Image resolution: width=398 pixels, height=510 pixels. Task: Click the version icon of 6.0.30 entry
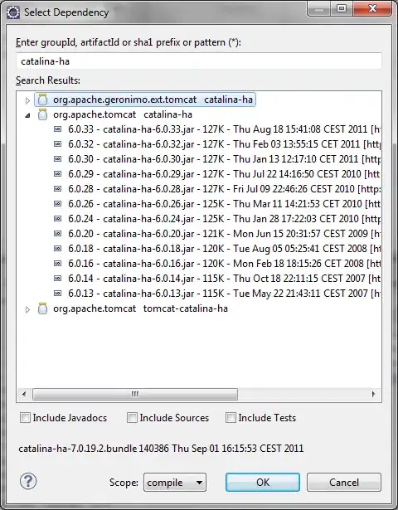coord(57,159)
